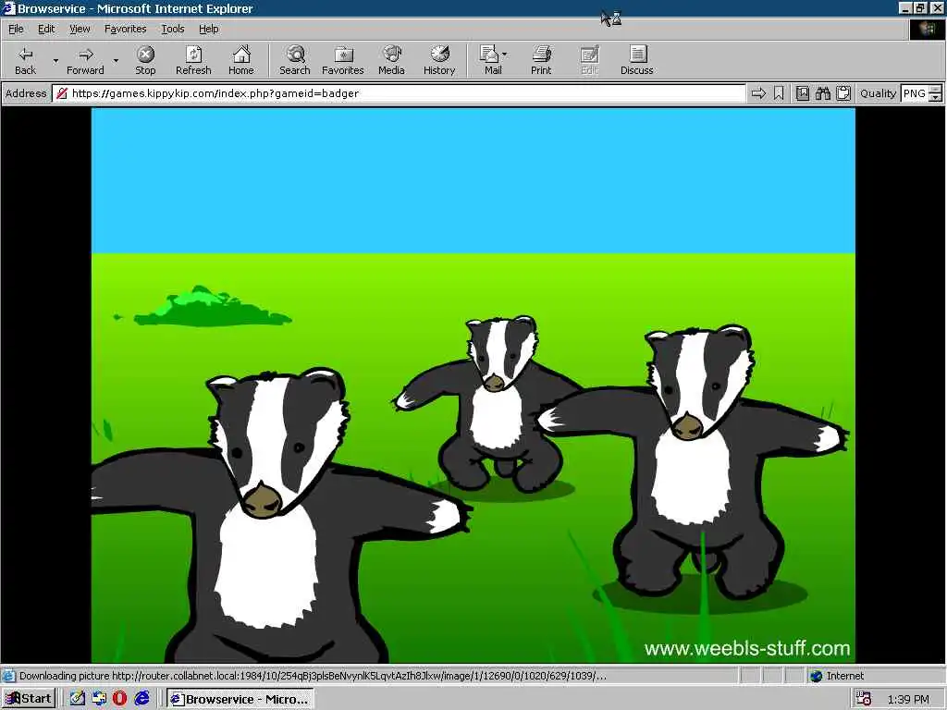Open the Search pane

[295, 60]
